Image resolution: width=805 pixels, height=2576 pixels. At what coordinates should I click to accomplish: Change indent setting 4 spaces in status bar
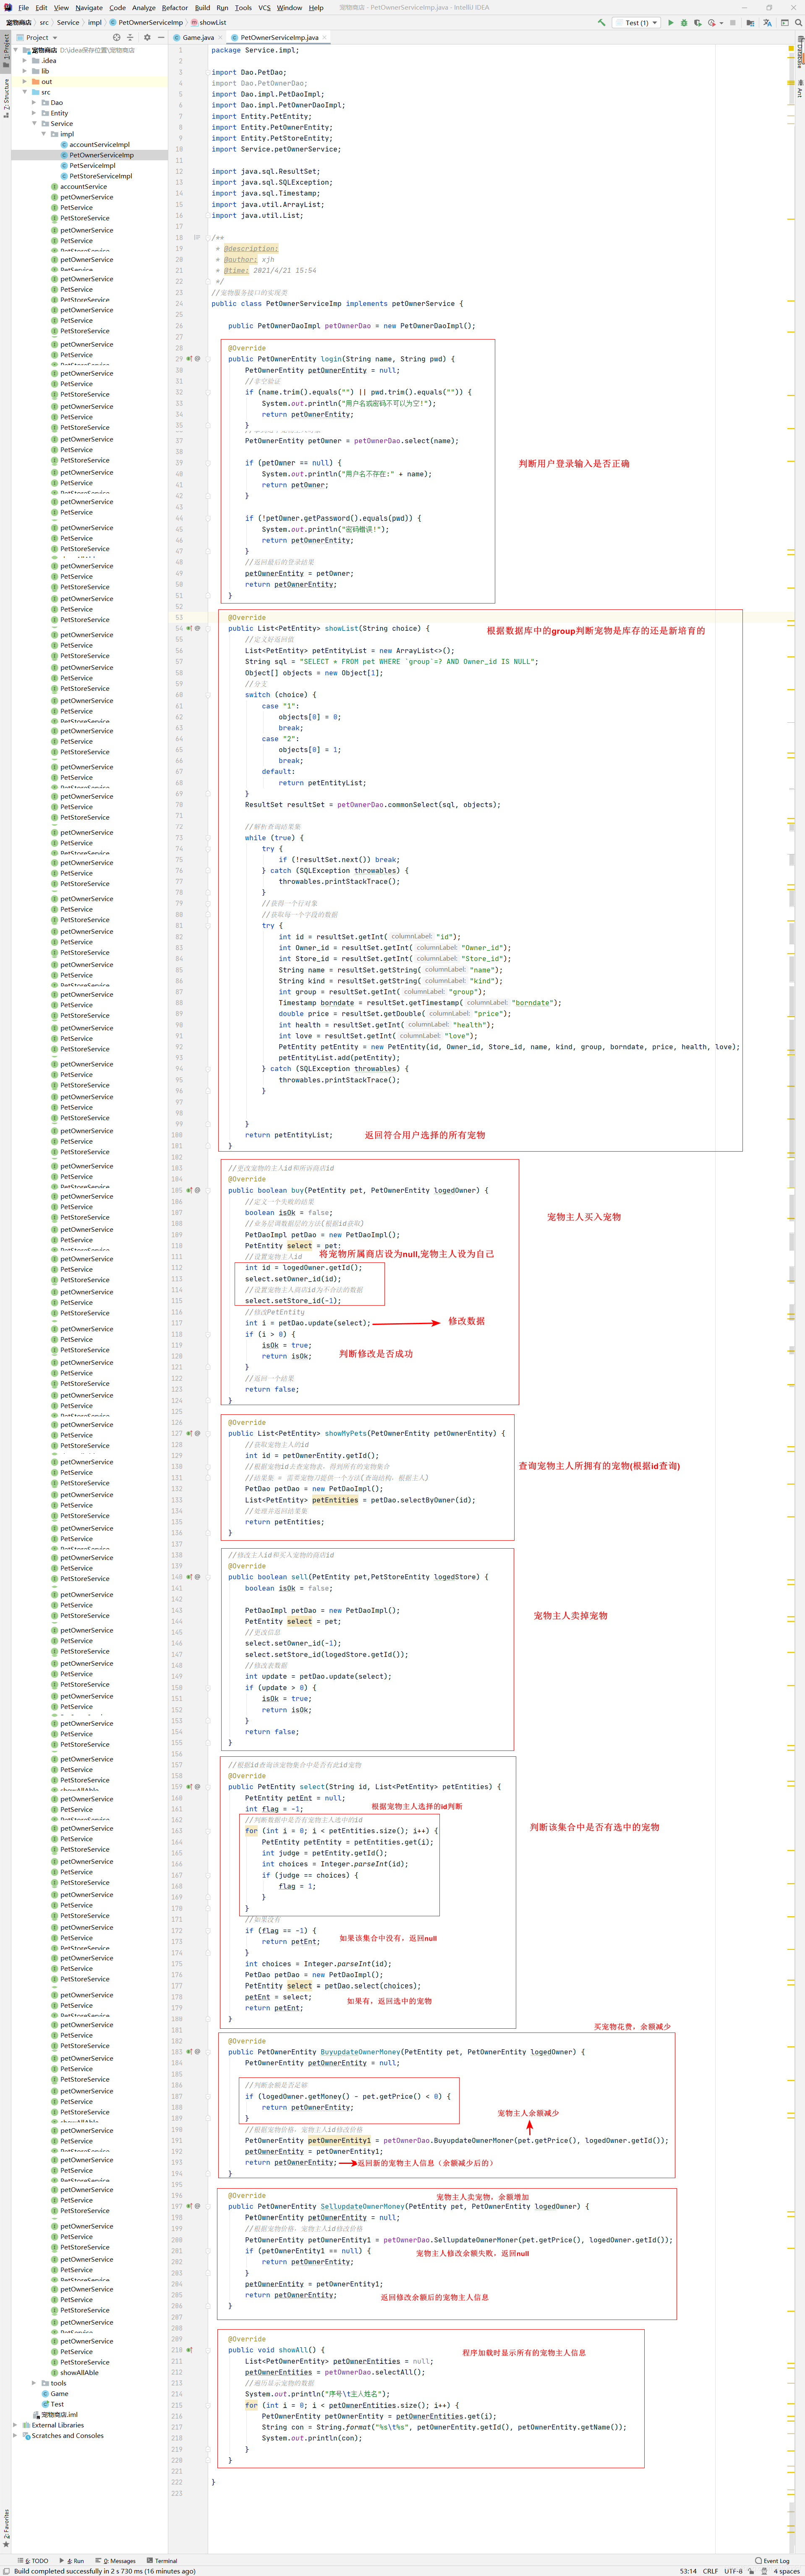tap(787, 2571)
